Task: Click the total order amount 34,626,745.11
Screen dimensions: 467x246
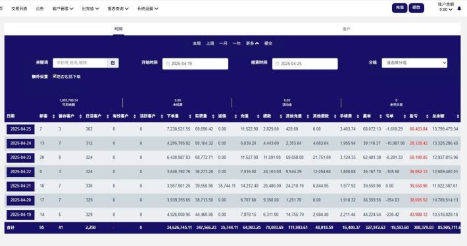Action: pos(180,228)
